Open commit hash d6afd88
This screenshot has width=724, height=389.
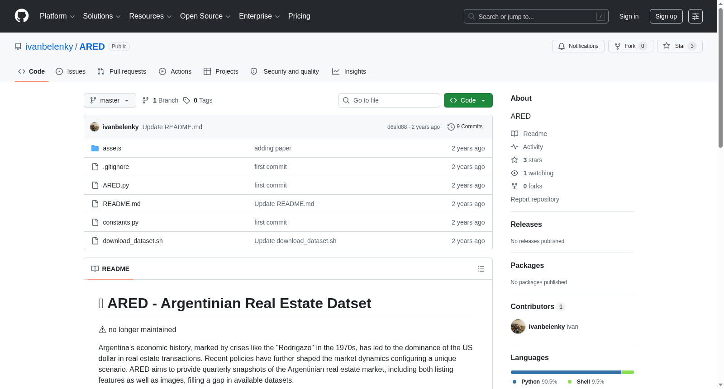(397, 127)
